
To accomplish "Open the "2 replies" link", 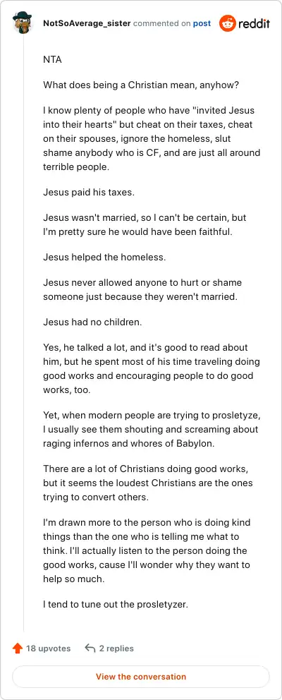I will tap(116, 648).
